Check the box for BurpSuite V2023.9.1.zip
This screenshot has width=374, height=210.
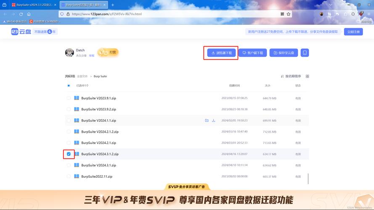pos(69,98)
